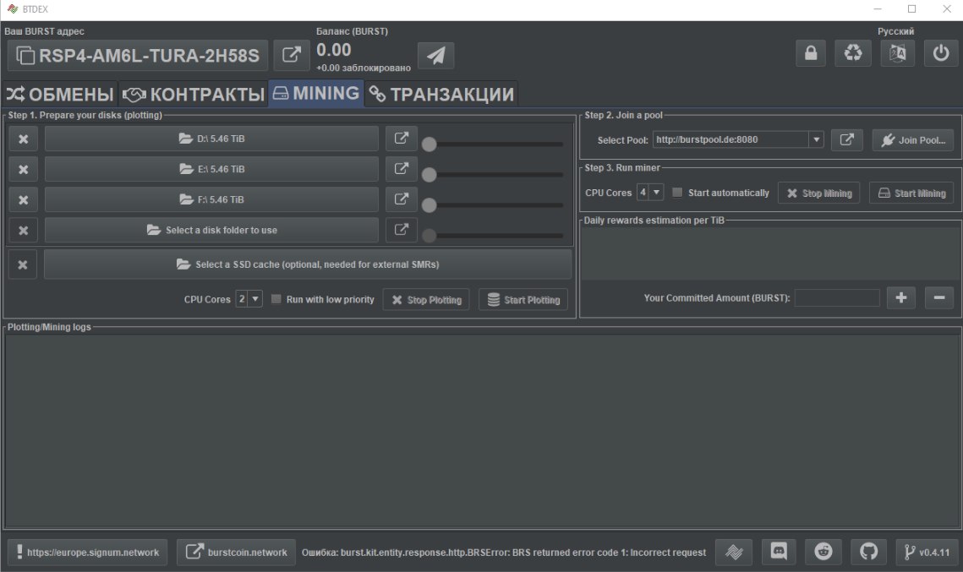Image resolution: width=963 pixels, height=572 pixels.
Task: Click the power sign-out icon
Action: point(941,53)
